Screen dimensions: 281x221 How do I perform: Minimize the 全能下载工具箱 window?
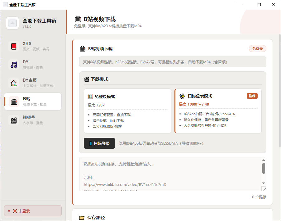coord(245,5)
